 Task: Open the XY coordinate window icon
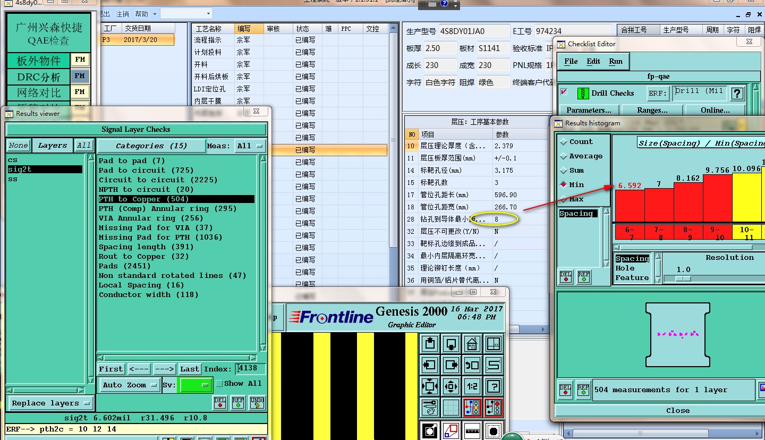tap(494, 344)
